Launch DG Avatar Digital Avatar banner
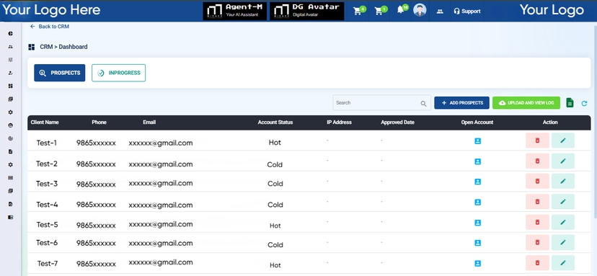597x276 pixels. click(x=307, y=11)
